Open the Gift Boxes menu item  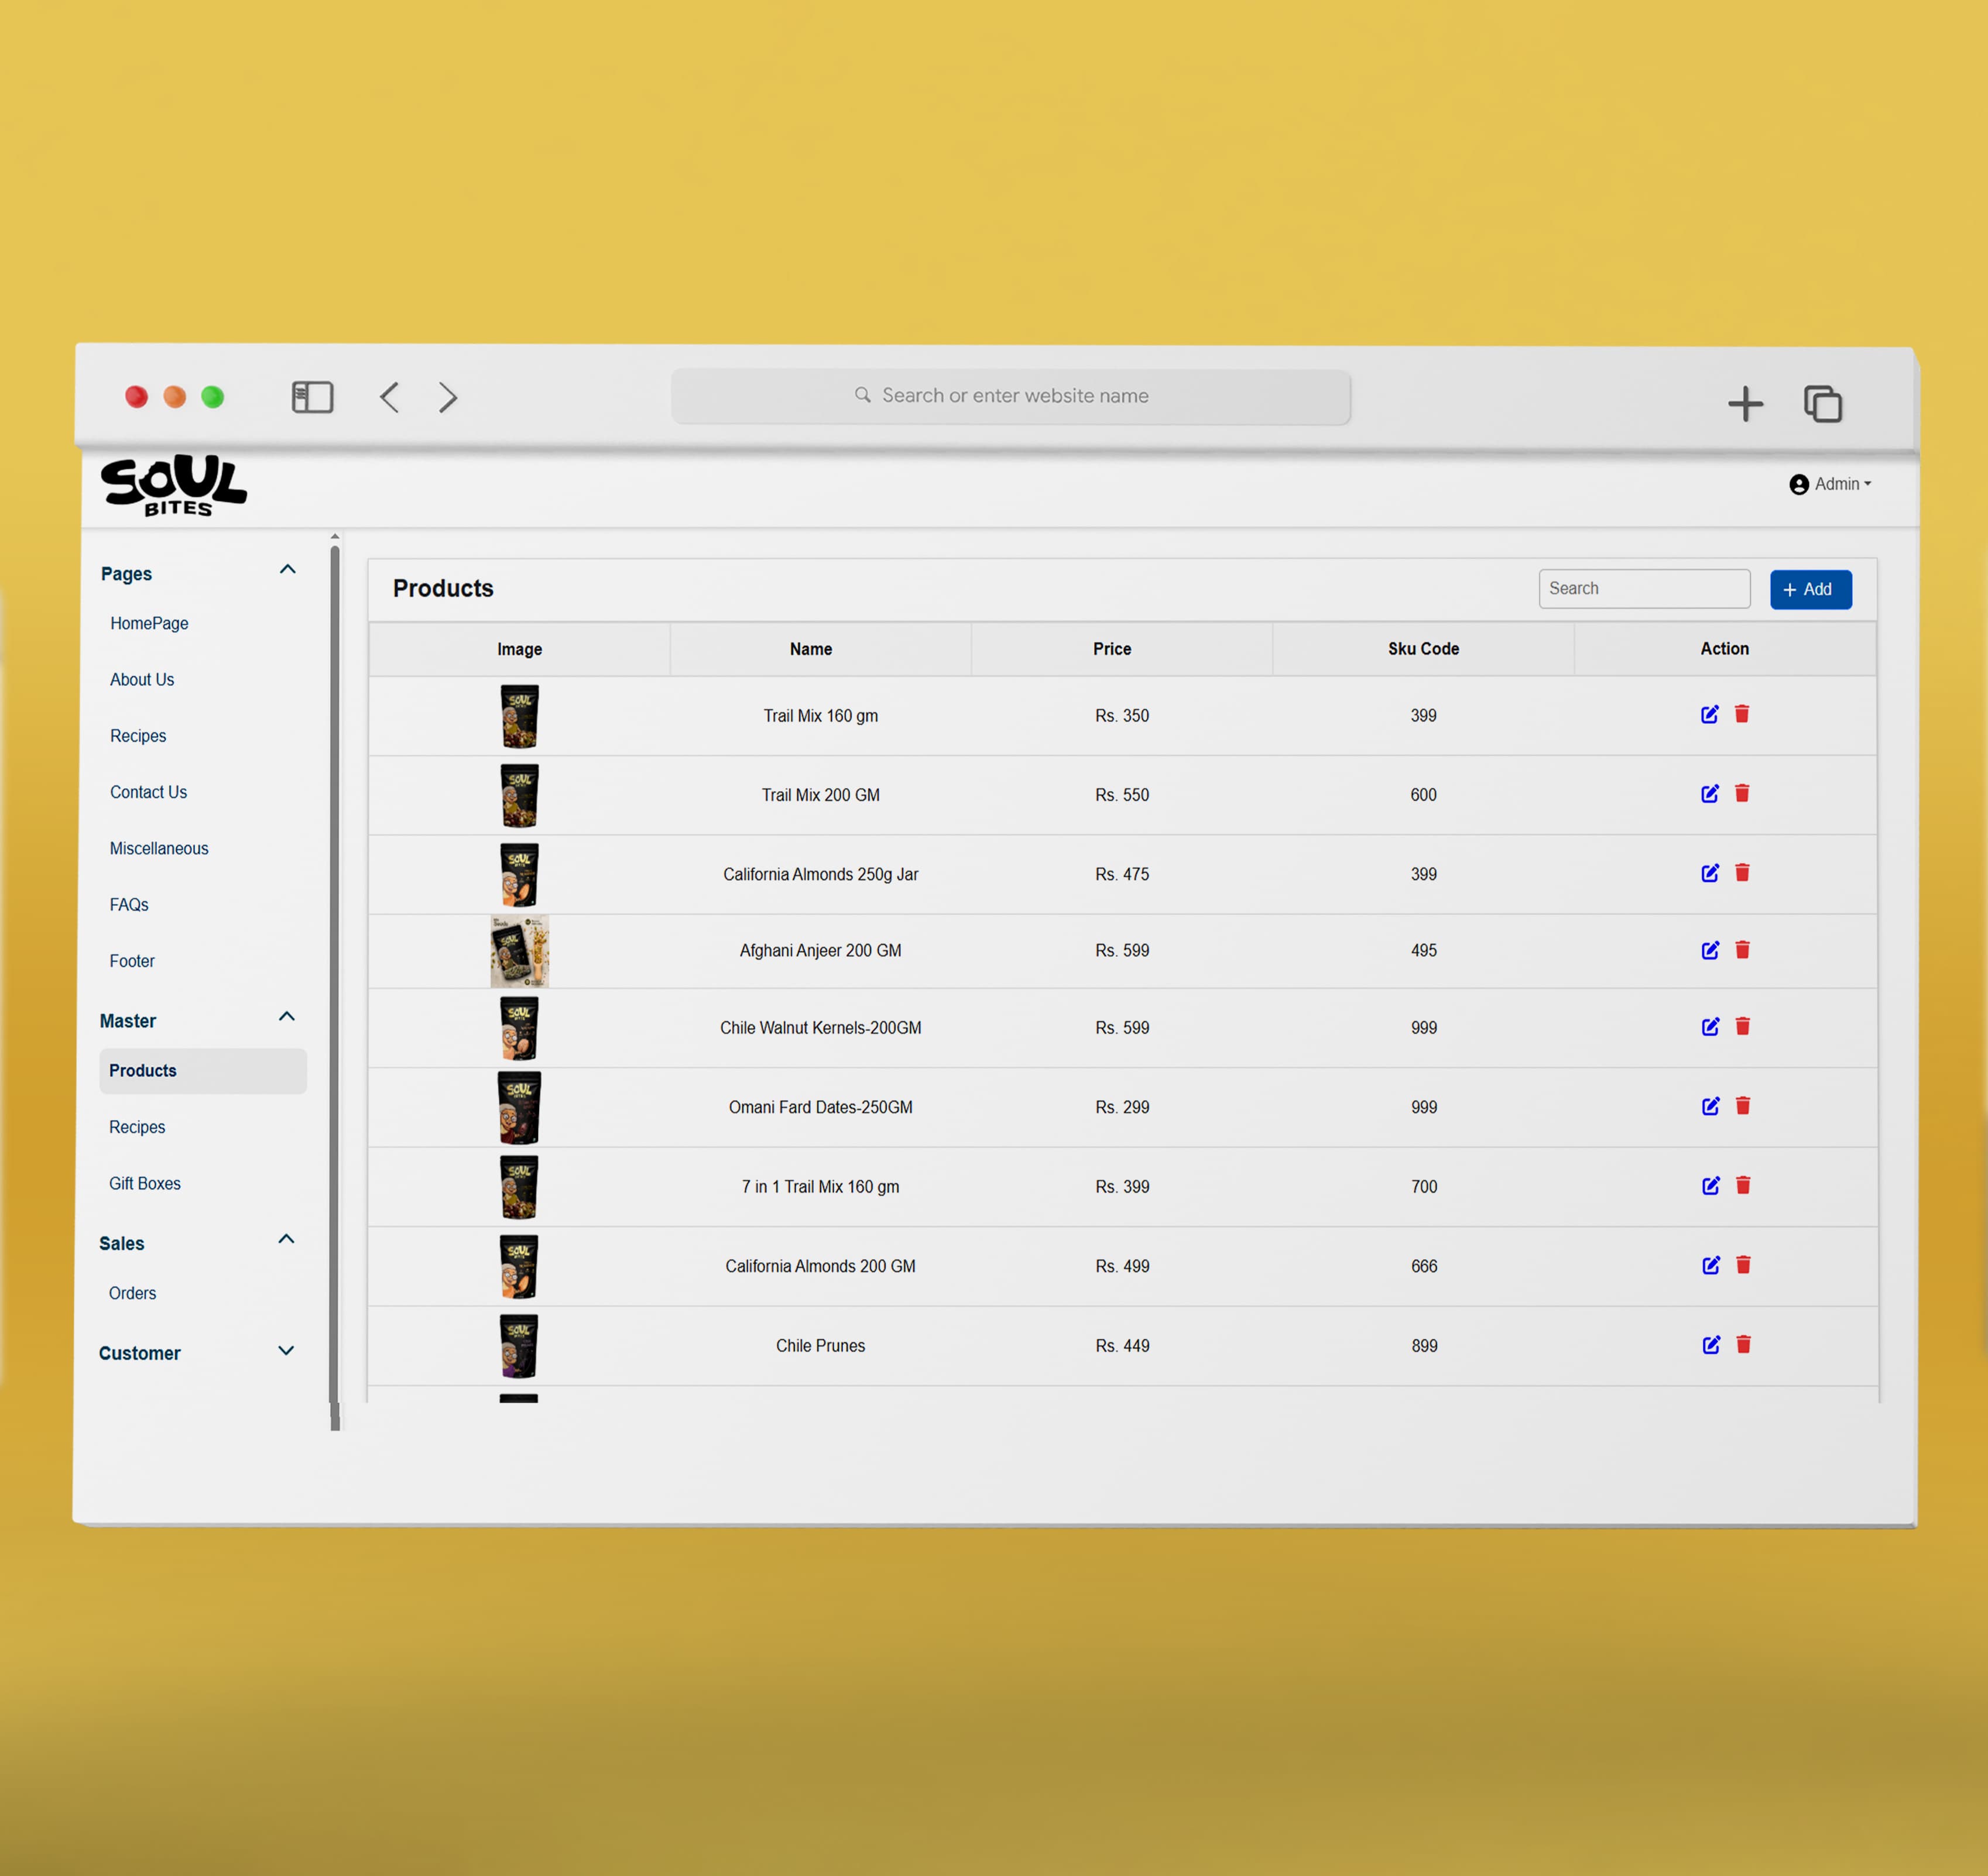tap(145, 1183)
